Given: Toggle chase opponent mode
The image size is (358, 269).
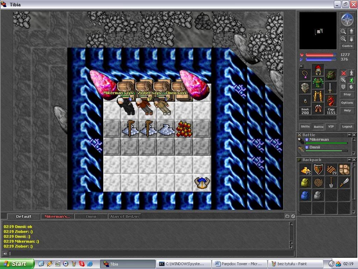Looking at the screenshot, I should 351,80.
